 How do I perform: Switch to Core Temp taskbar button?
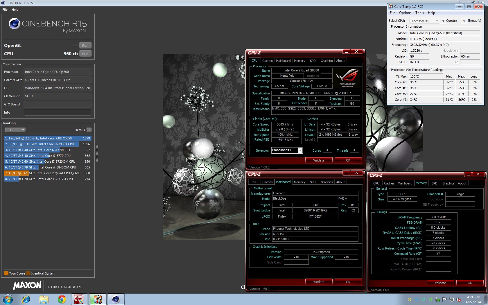pos(98,299)
